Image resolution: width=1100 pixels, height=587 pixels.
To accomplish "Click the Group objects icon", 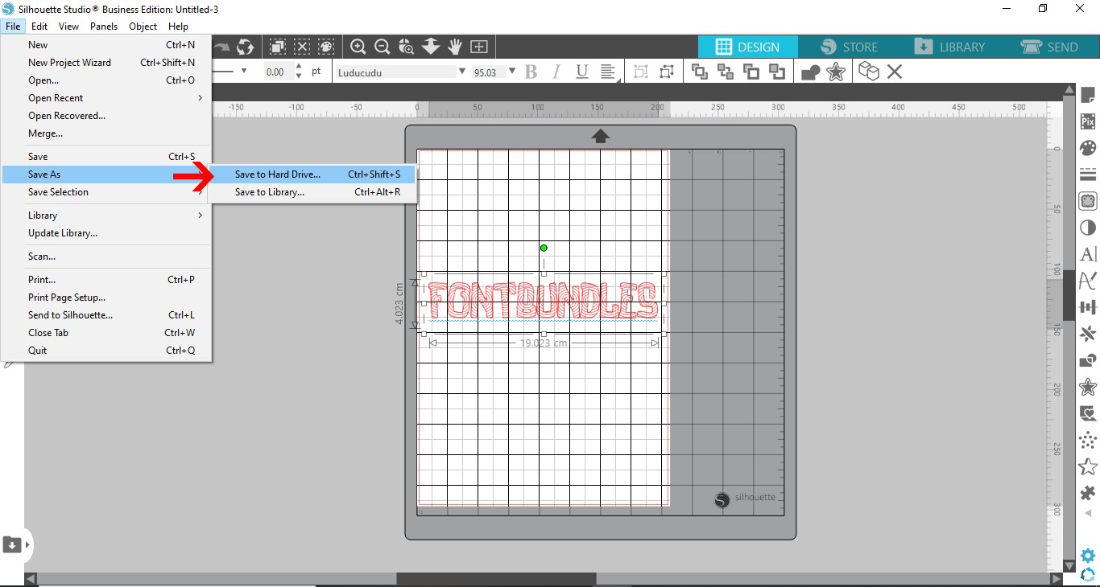I will click(x=641, y=72).
